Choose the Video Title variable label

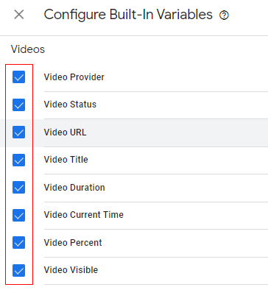pyautogui.click(x=66, y=160)
